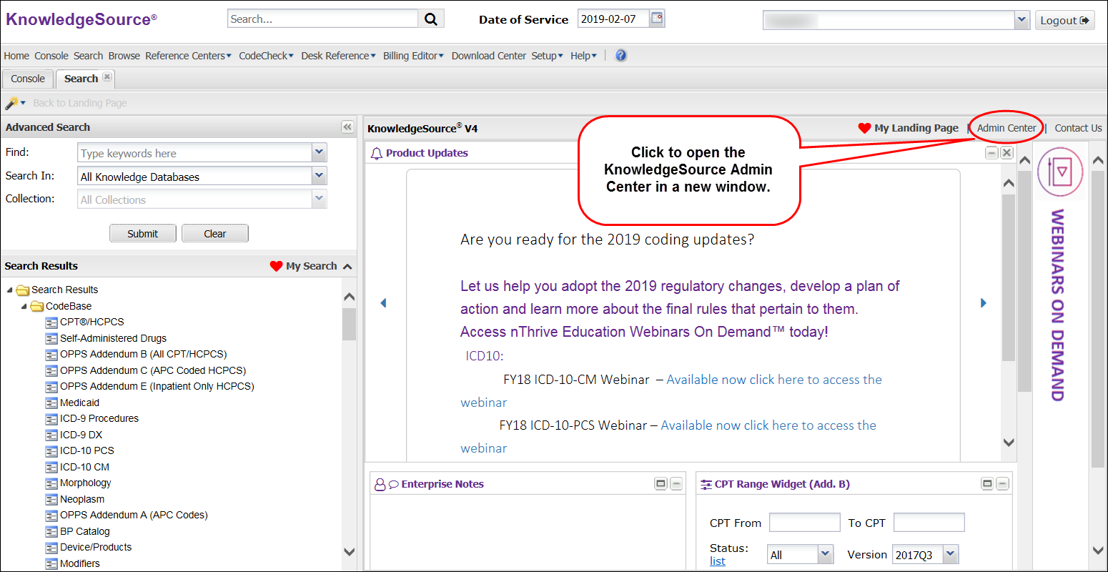Close the Search tab with its X icon
The height and width of the screenshot is (572, 1108).
pyautogui.click(x=107, y=77)
